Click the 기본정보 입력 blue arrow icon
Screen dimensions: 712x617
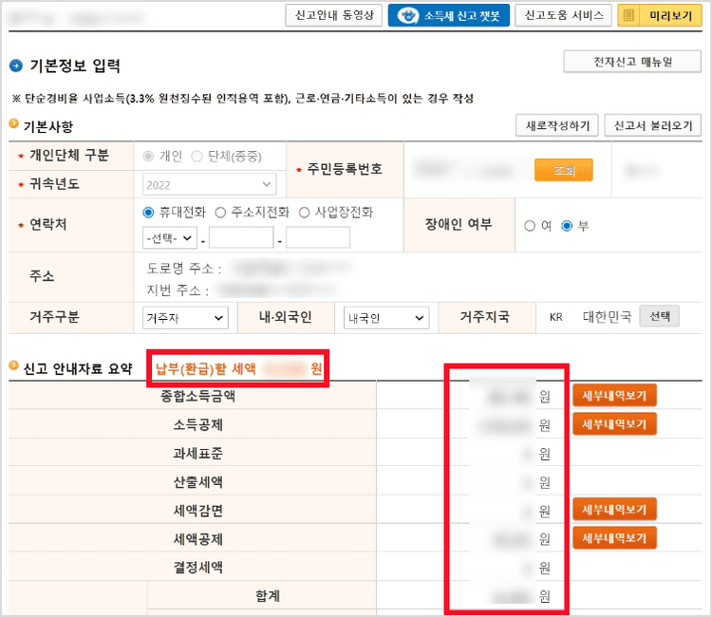tap(16, 65)
